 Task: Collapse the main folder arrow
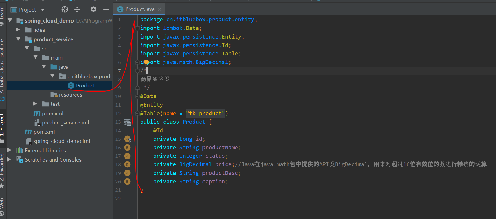tap(36, 57)
